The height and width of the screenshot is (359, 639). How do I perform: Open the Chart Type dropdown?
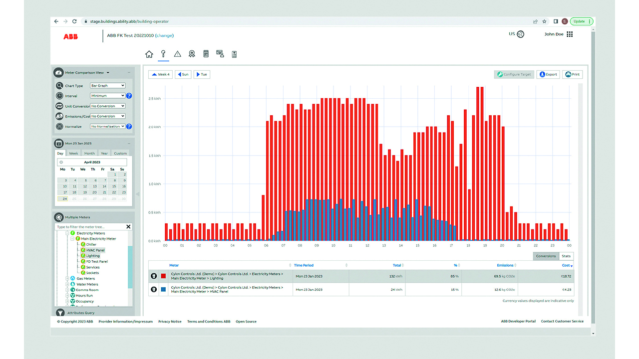click(x=107, y=86)
